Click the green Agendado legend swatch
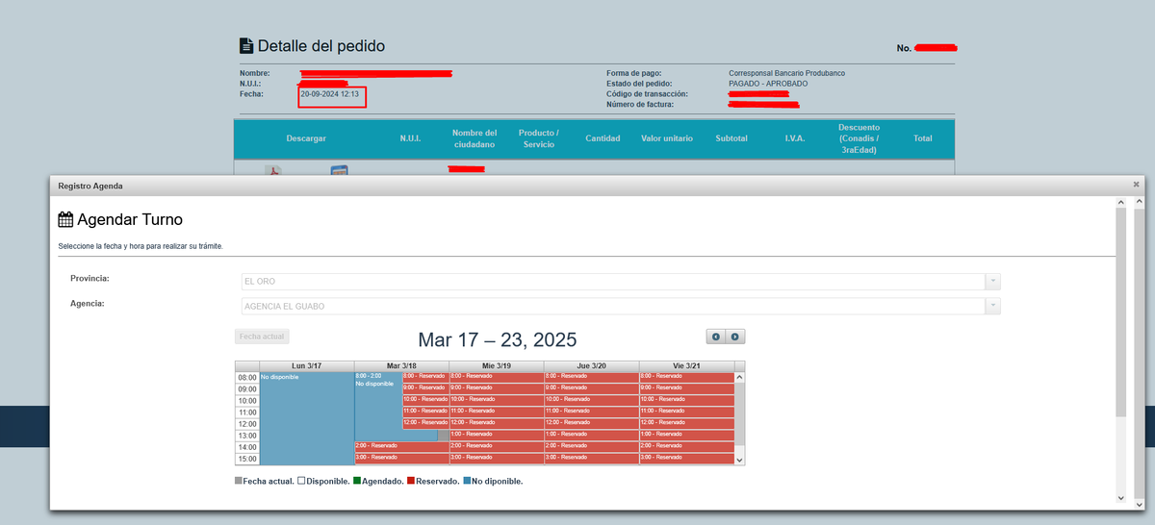Screen dimensions: 1155x525 [357, 481]
